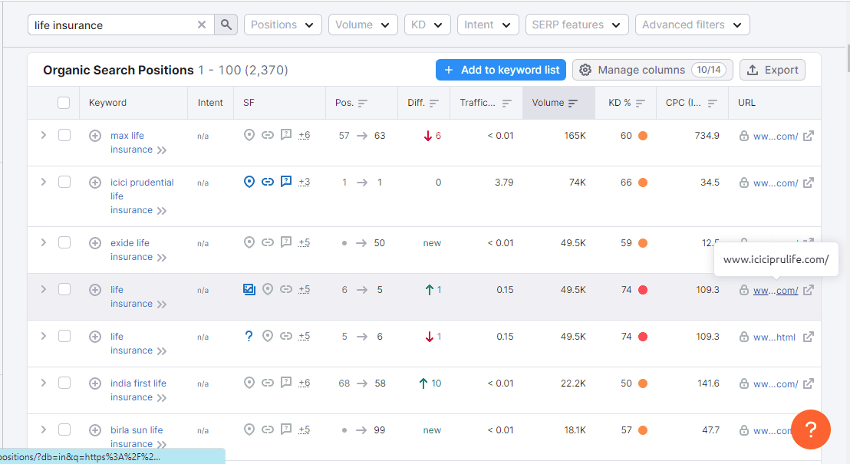This screenshot has height=464, width=850.
Task: Click the 734.9 CPC value
Action: tap(707, 136)
